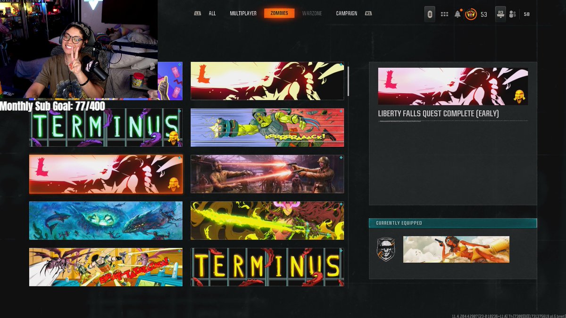Click the calling card list scrollbar
This screenshot has width=566, height=318.
pyautogui.click(x=349, y=81)
